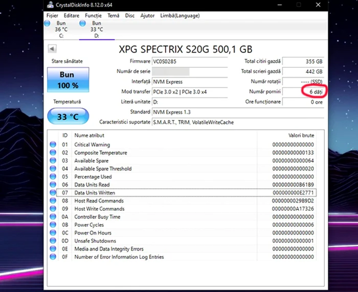The height and width of the screenshot is (292, 358).
Task: Click the status orb of Composite Temperature
Action: pyautogui.click(x=53, y=152)
